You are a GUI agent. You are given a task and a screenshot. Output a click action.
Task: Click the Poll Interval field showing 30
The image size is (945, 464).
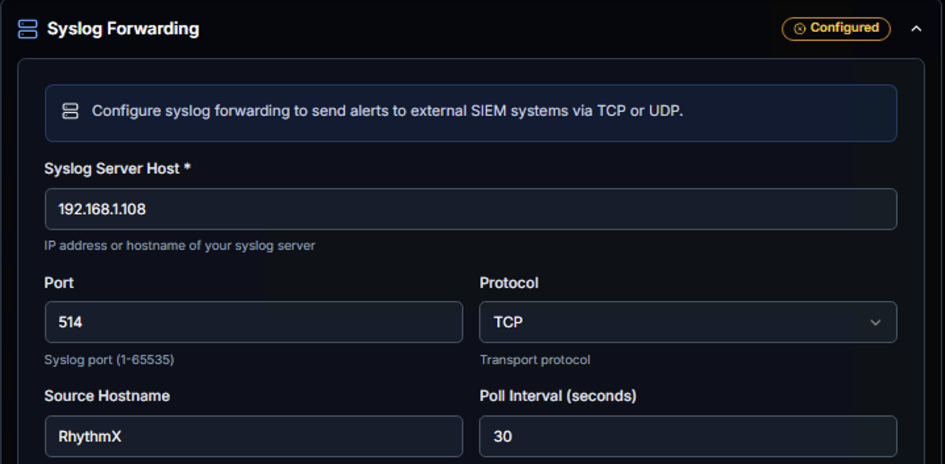(x=688, y=436)
